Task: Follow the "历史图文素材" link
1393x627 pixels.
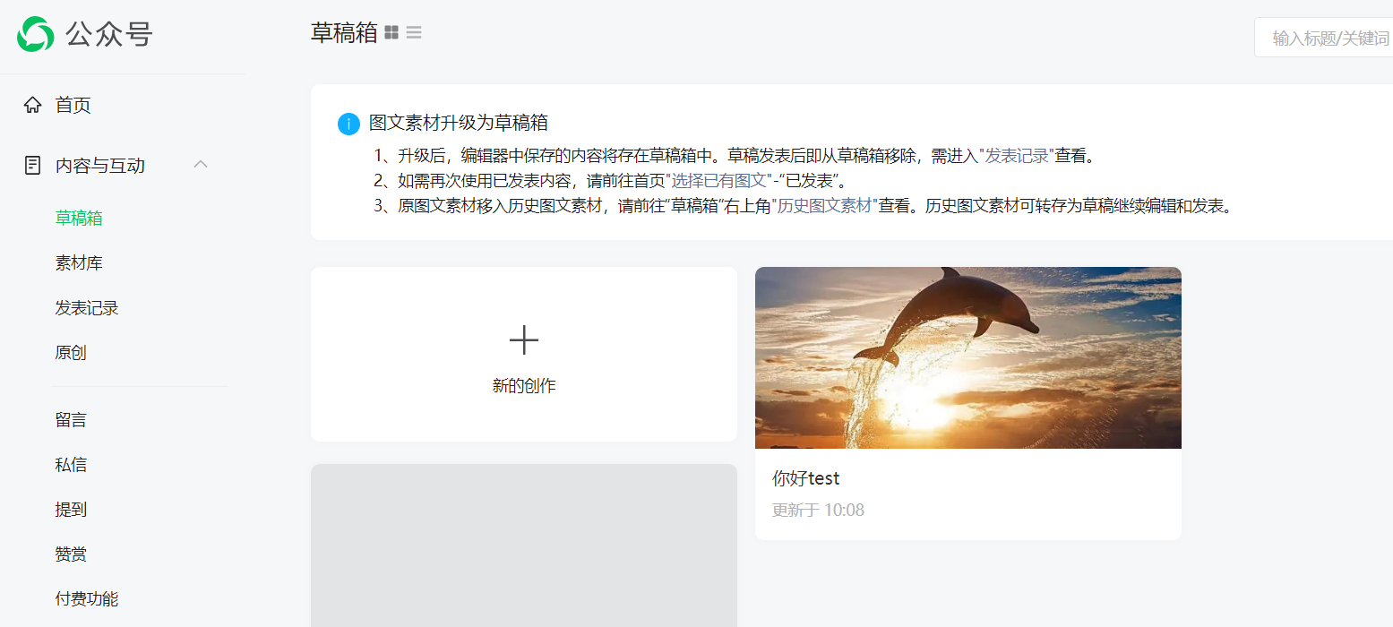Action: click(824, 205)
